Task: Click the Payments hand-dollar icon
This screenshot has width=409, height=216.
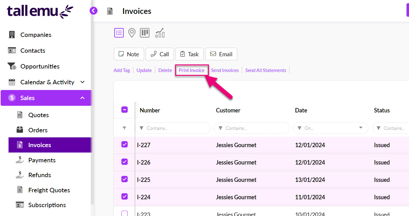Action: [20, 160]
